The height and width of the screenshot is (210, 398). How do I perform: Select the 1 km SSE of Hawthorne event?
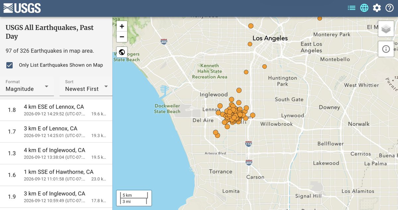[x=56, y=175]
